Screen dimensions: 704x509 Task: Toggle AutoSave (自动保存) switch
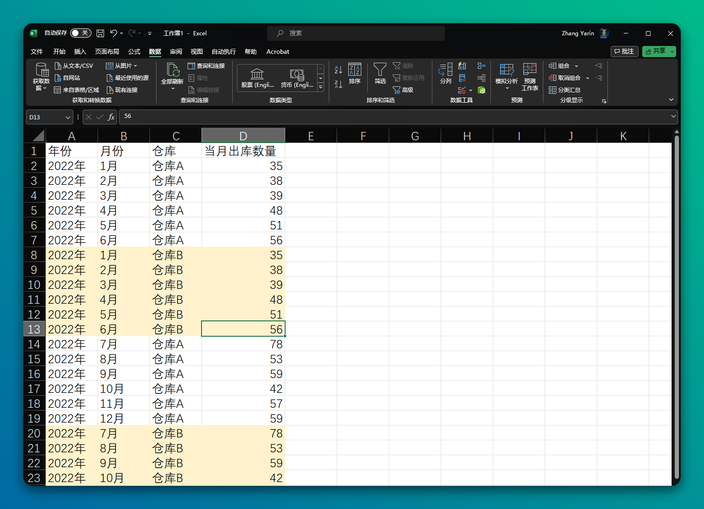click(80, 33)
